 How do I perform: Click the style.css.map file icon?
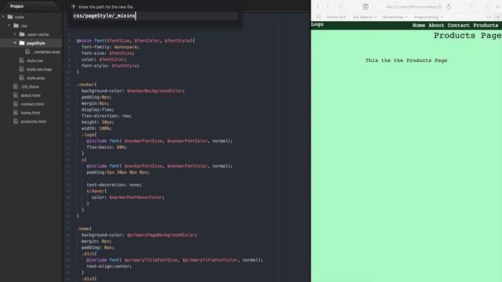21,69
